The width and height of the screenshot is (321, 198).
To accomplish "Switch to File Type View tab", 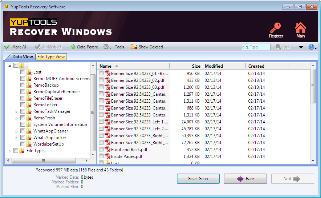I will (51, 57).
